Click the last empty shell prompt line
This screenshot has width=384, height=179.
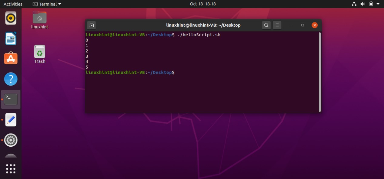pos(130,73)
